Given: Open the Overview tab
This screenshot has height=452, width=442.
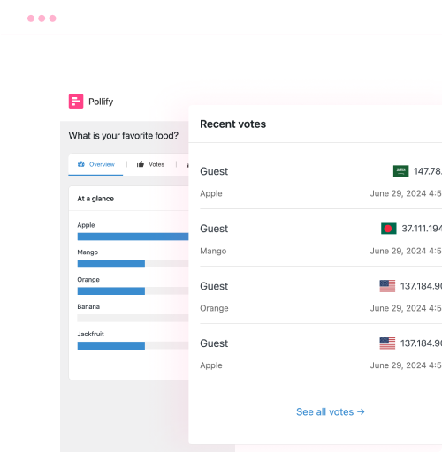Looking at the screenshot, I should pyautogui.click(x=95, y=164).
